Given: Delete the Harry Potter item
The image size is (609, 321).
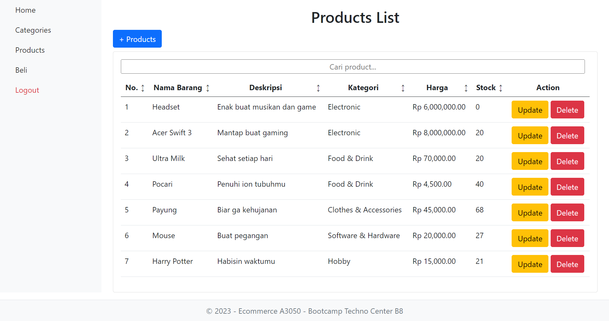Looking at the screenshot, I should (567, 264).
